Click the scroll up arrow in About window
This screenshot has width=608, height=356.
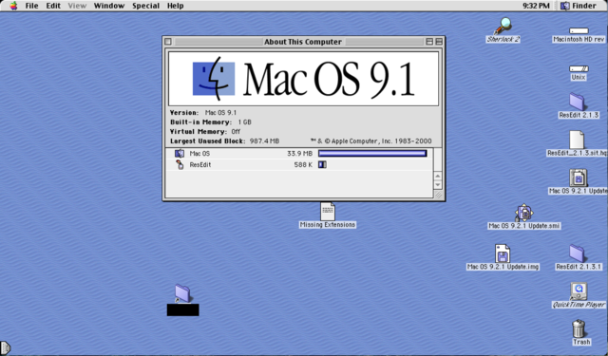[x=438, y=176]
